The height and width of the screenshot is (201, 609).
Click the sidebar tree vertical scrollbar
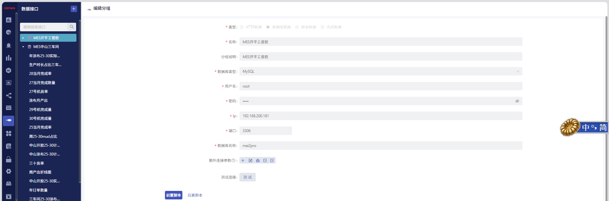(x=80, y=101)
